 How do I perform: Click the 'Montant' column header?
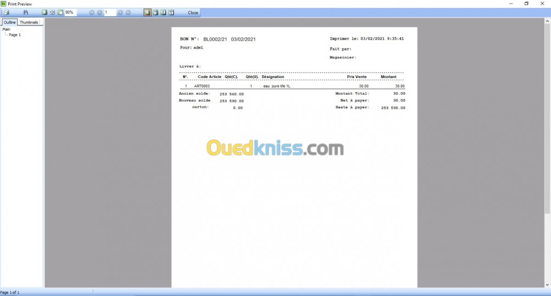click(x=388, y=77)
